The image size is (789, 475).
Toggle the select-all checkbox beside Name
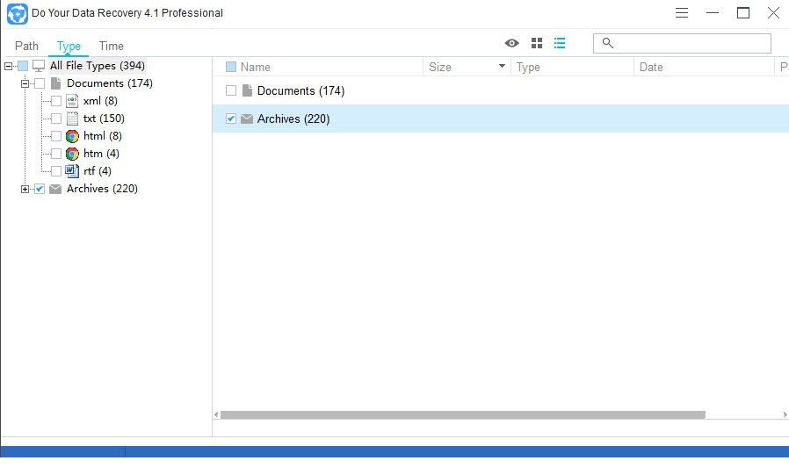click(231, 67)
